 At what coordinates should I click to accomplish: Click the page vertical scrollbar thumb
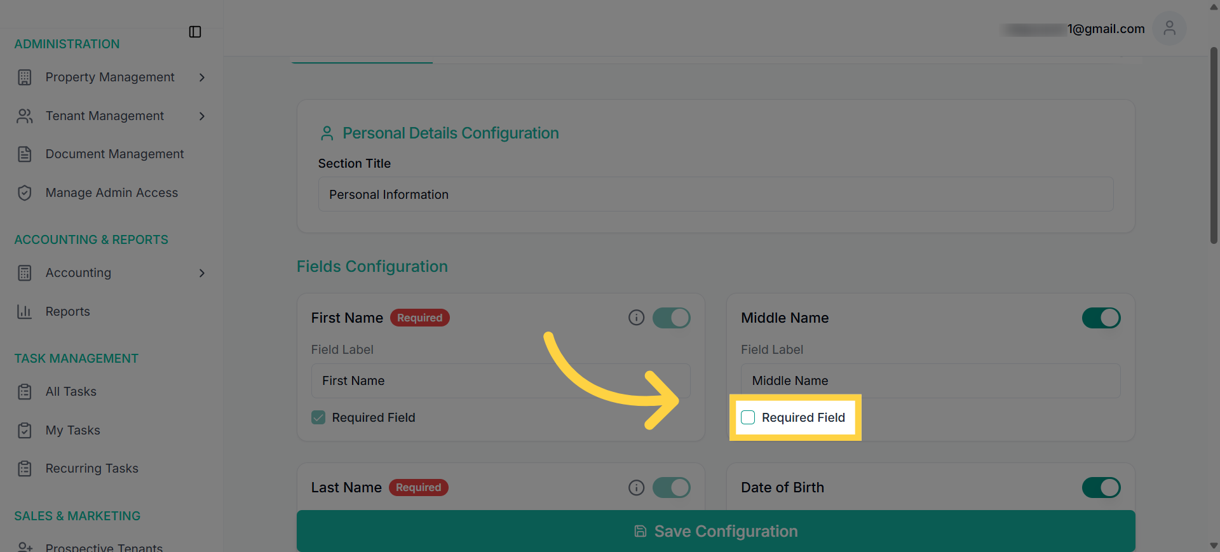(1214, 145)
